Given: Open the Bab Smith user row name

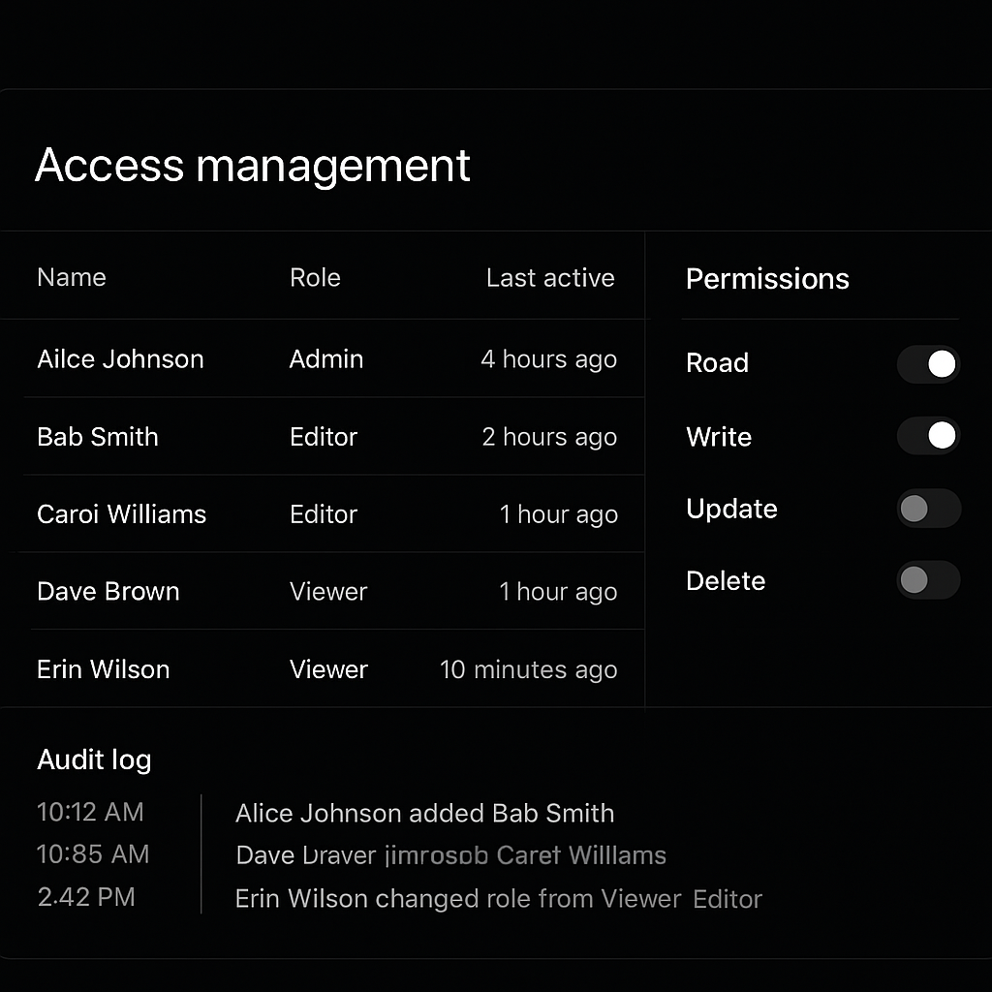Looking at the screenshot, I should [x=98, y=437].
